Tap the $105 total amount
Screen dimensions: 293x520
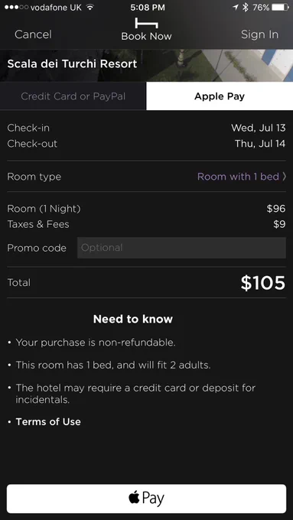[x=263, y=282]
